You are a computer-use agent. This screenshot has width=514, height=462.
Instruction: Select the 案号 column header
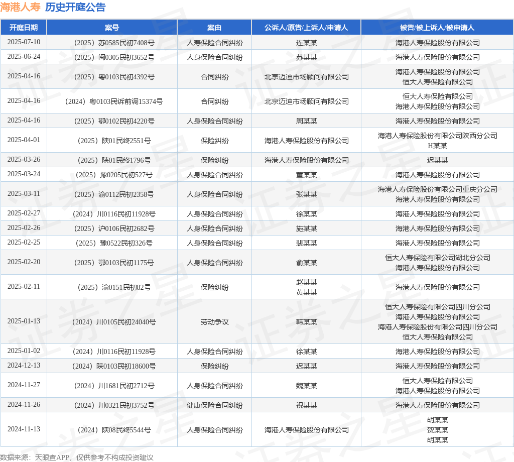click(112, 28)
